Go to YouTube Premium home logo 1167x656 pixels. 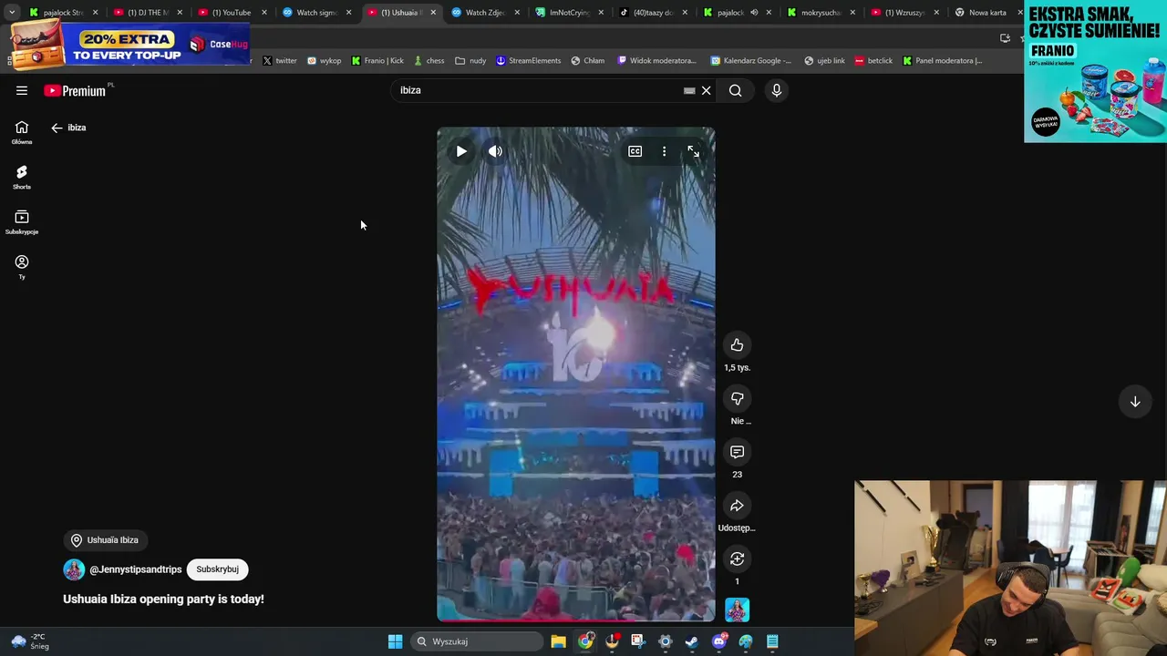click(x=75, y=90)
